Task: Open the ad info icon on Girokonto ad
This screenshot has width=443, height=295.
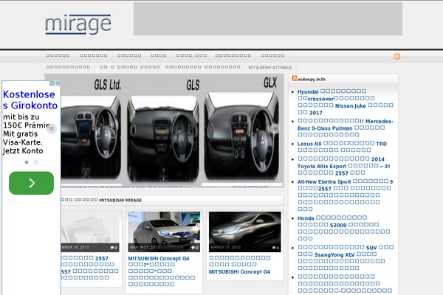Action: click(52, 83)
